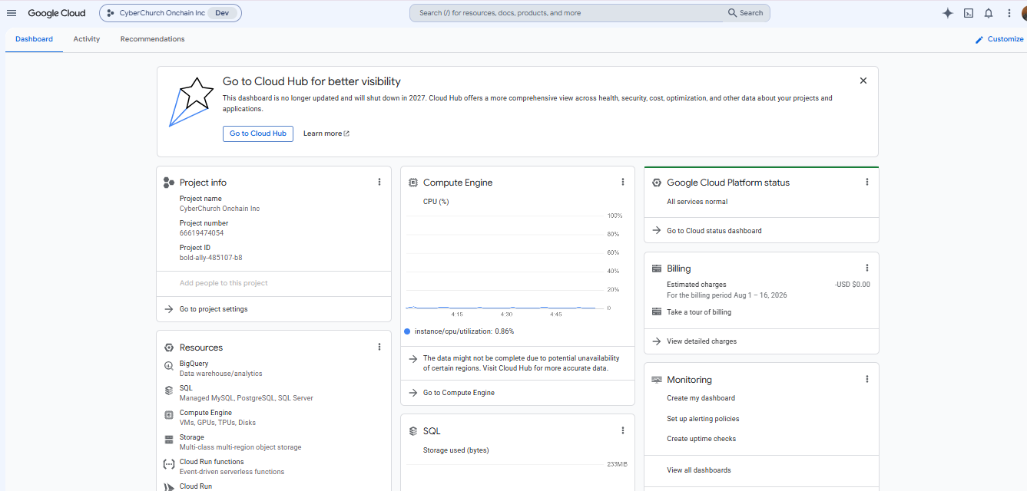Click the Billing card icon beside title
Image resolution: width=1027 pixels, height=491 pixels.
657,269
